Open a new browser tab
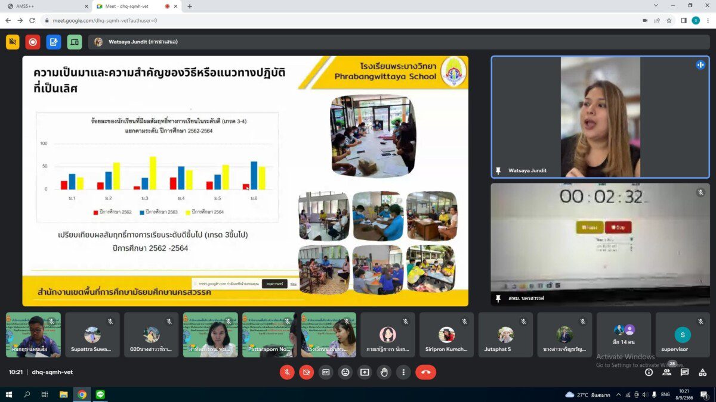The image size is (716, 402). click(x=190, y=6)
